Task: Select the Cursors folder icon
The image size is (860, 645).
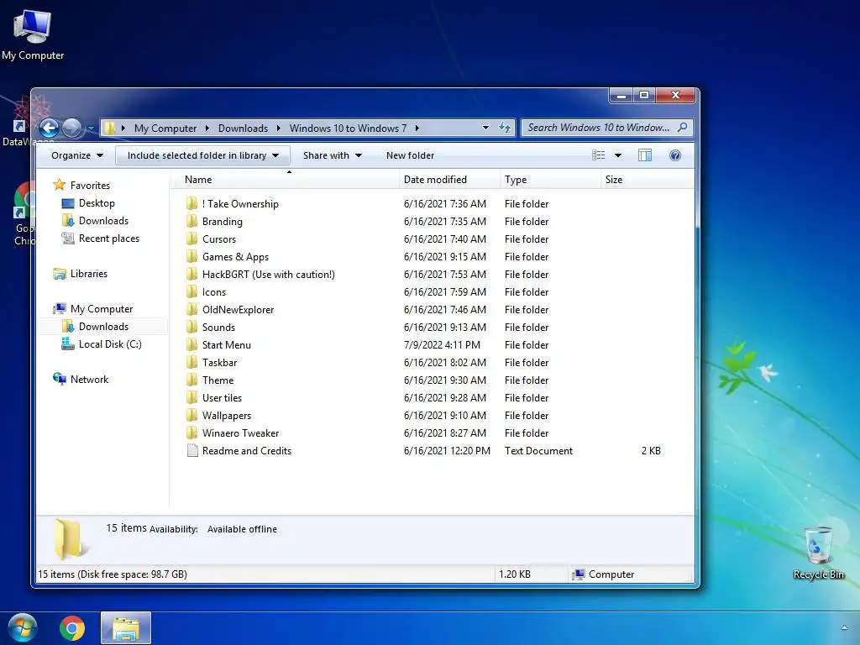Action: click(x=191, y=239)
